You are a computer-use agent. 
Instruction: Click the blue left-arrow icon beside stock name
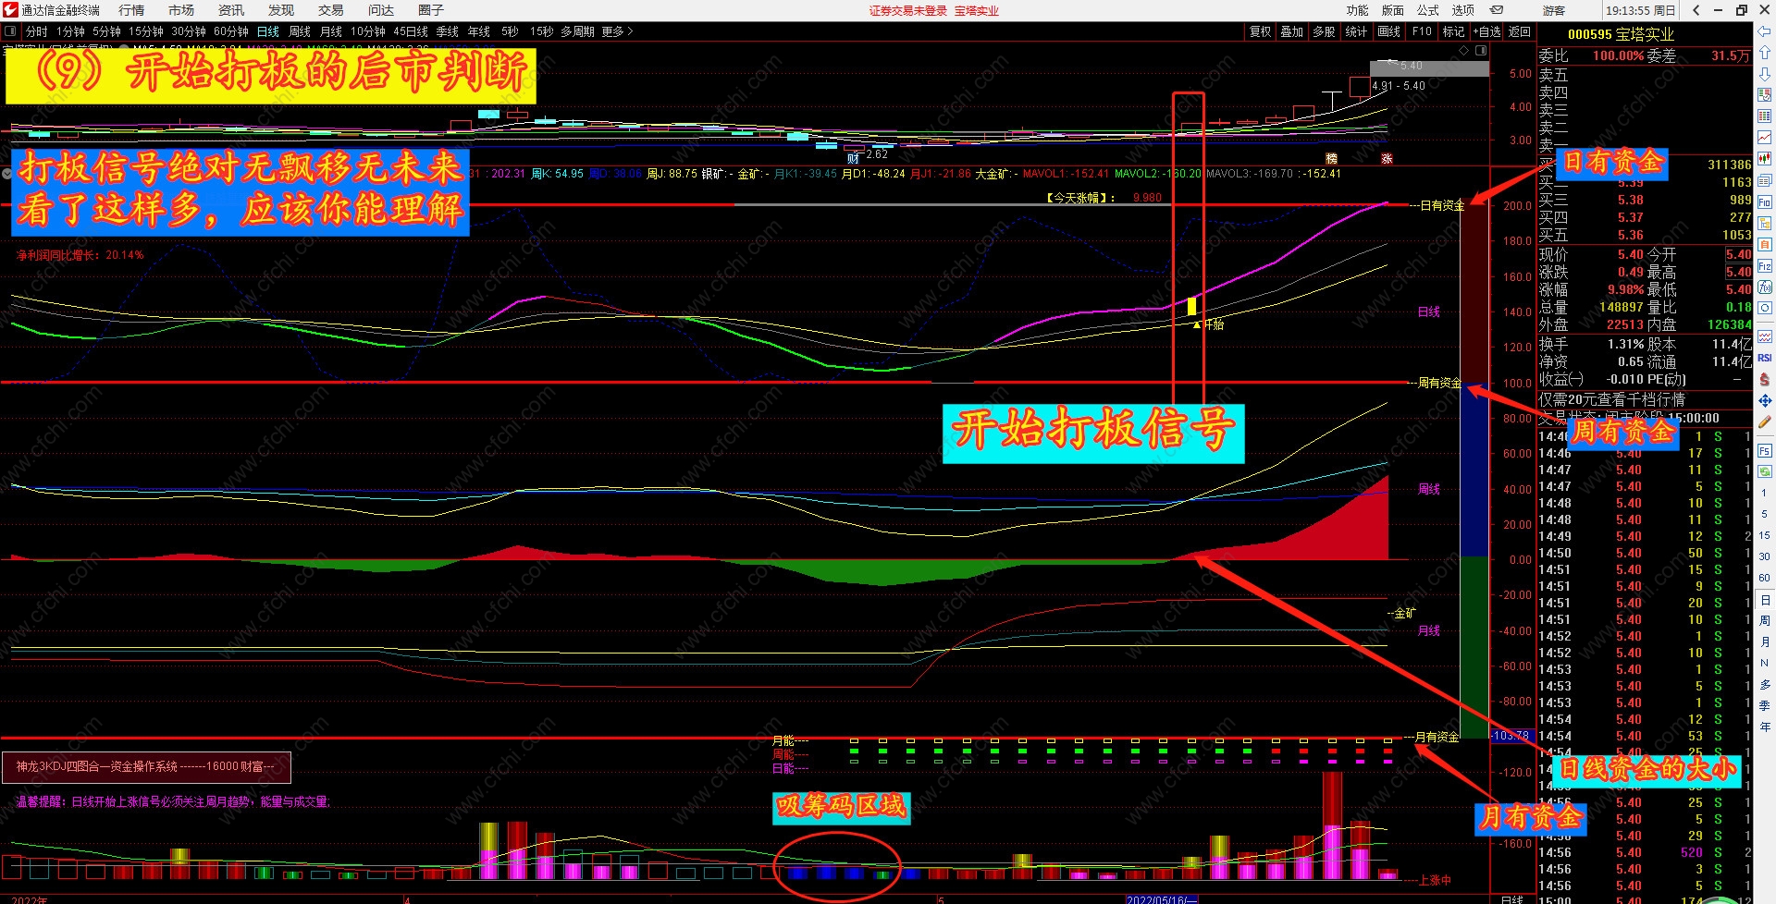pos(1765,32)
